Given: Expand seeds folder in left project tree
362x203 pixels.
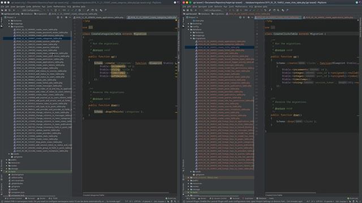Looking at the screenshot, I should coord(9,154).
